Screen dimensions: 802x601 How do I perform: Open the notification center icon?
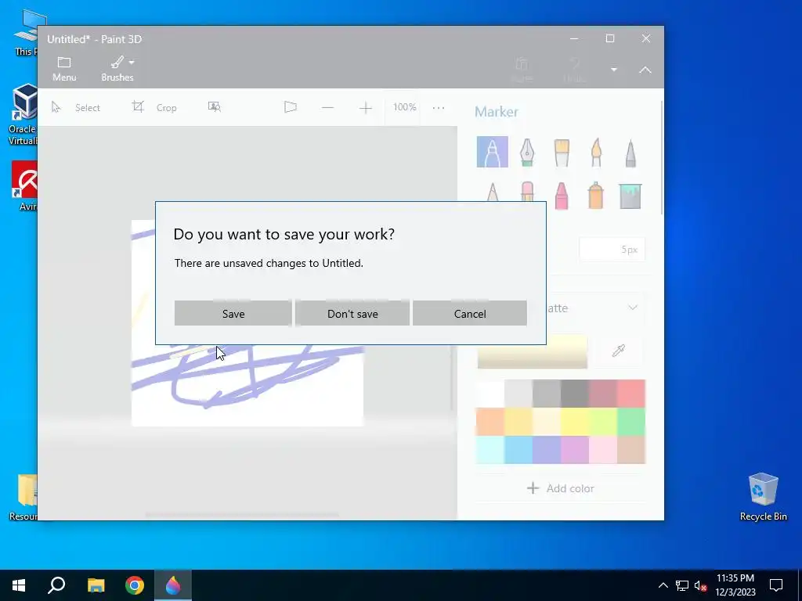click(x=776, y=585)
